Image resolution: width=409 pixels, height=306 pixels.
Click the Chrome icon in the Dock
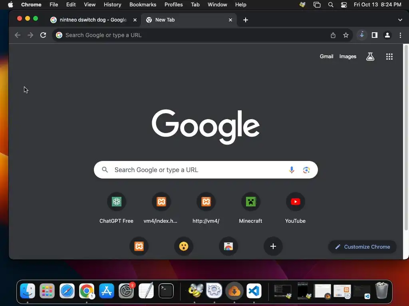point(87,290)
